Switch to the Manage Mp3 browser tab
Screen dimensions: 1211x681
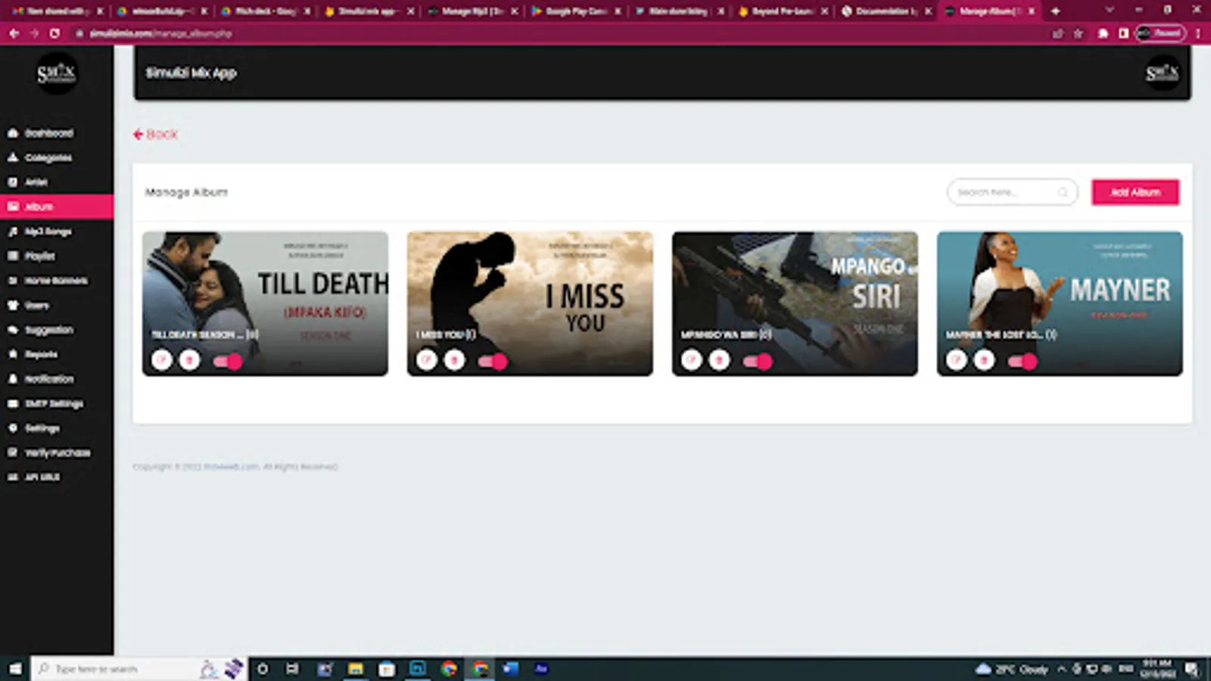pos(473,11)
